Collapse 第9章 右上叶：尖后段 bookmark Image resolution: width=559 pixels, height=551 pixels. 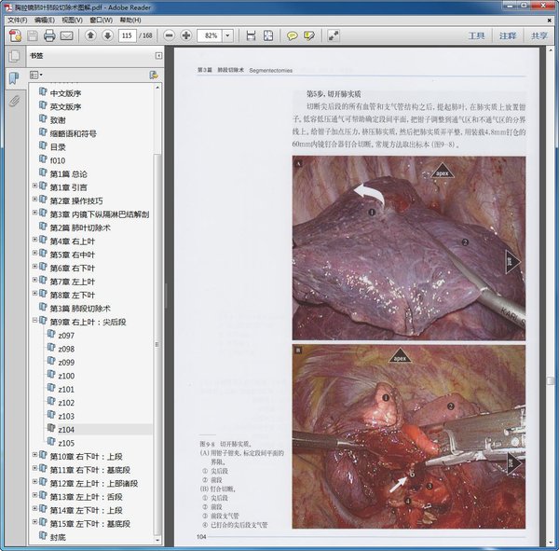click(x=35, y=320)
